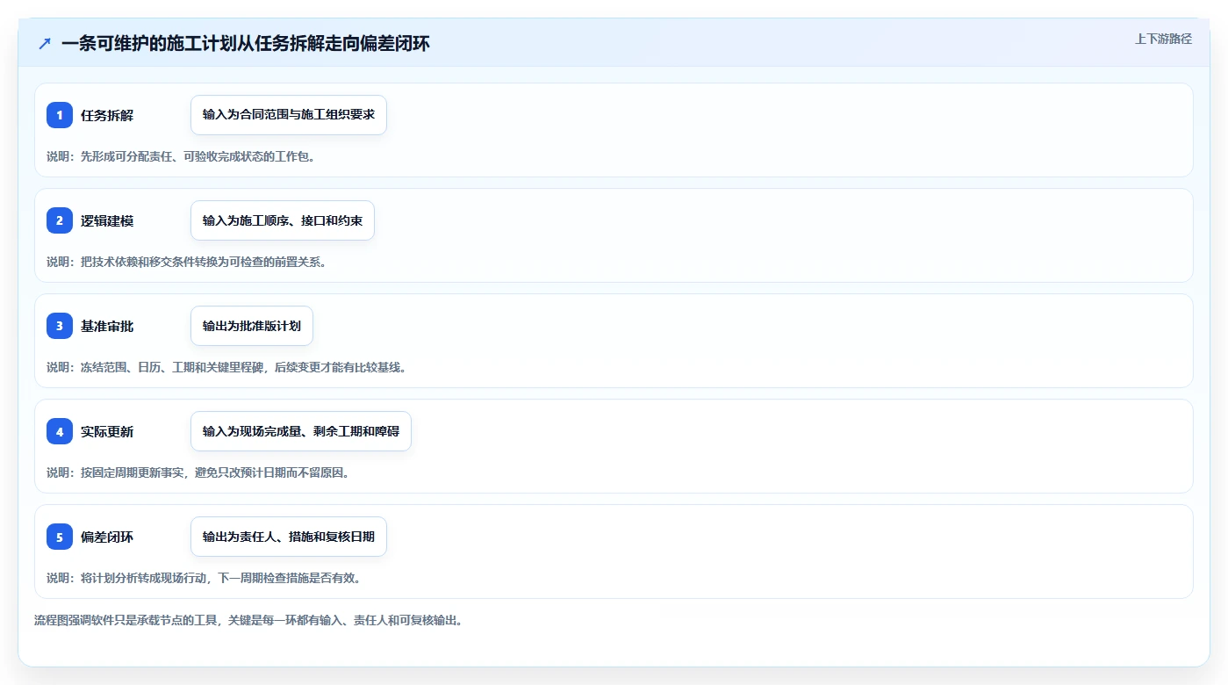Image resolution: width=1228 pixels, height=685 pixels.
Task: Click the 输入为施工顺序、接口和约束 chip
Action: pos(283,220)
